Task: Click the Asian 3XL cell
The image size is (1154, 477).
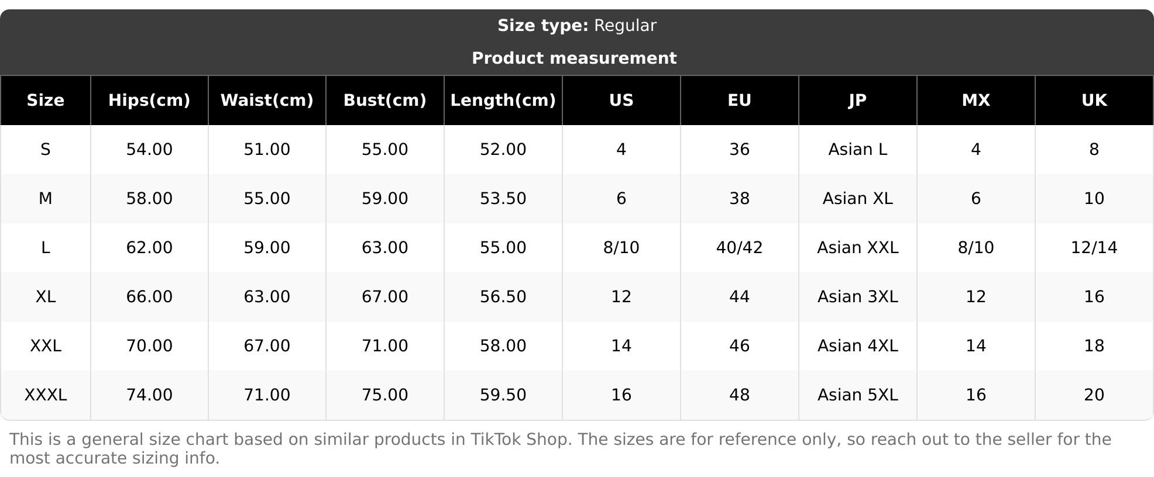Action: click(x=857, y=297)
